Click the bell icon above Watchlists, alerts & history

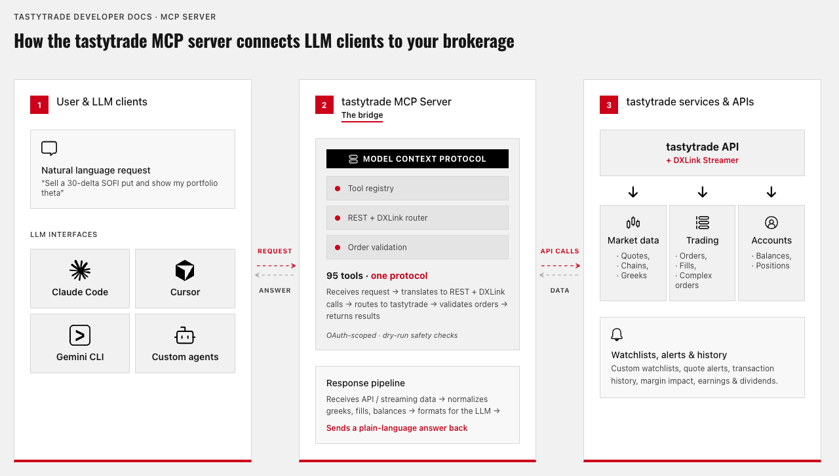point(617,335)
